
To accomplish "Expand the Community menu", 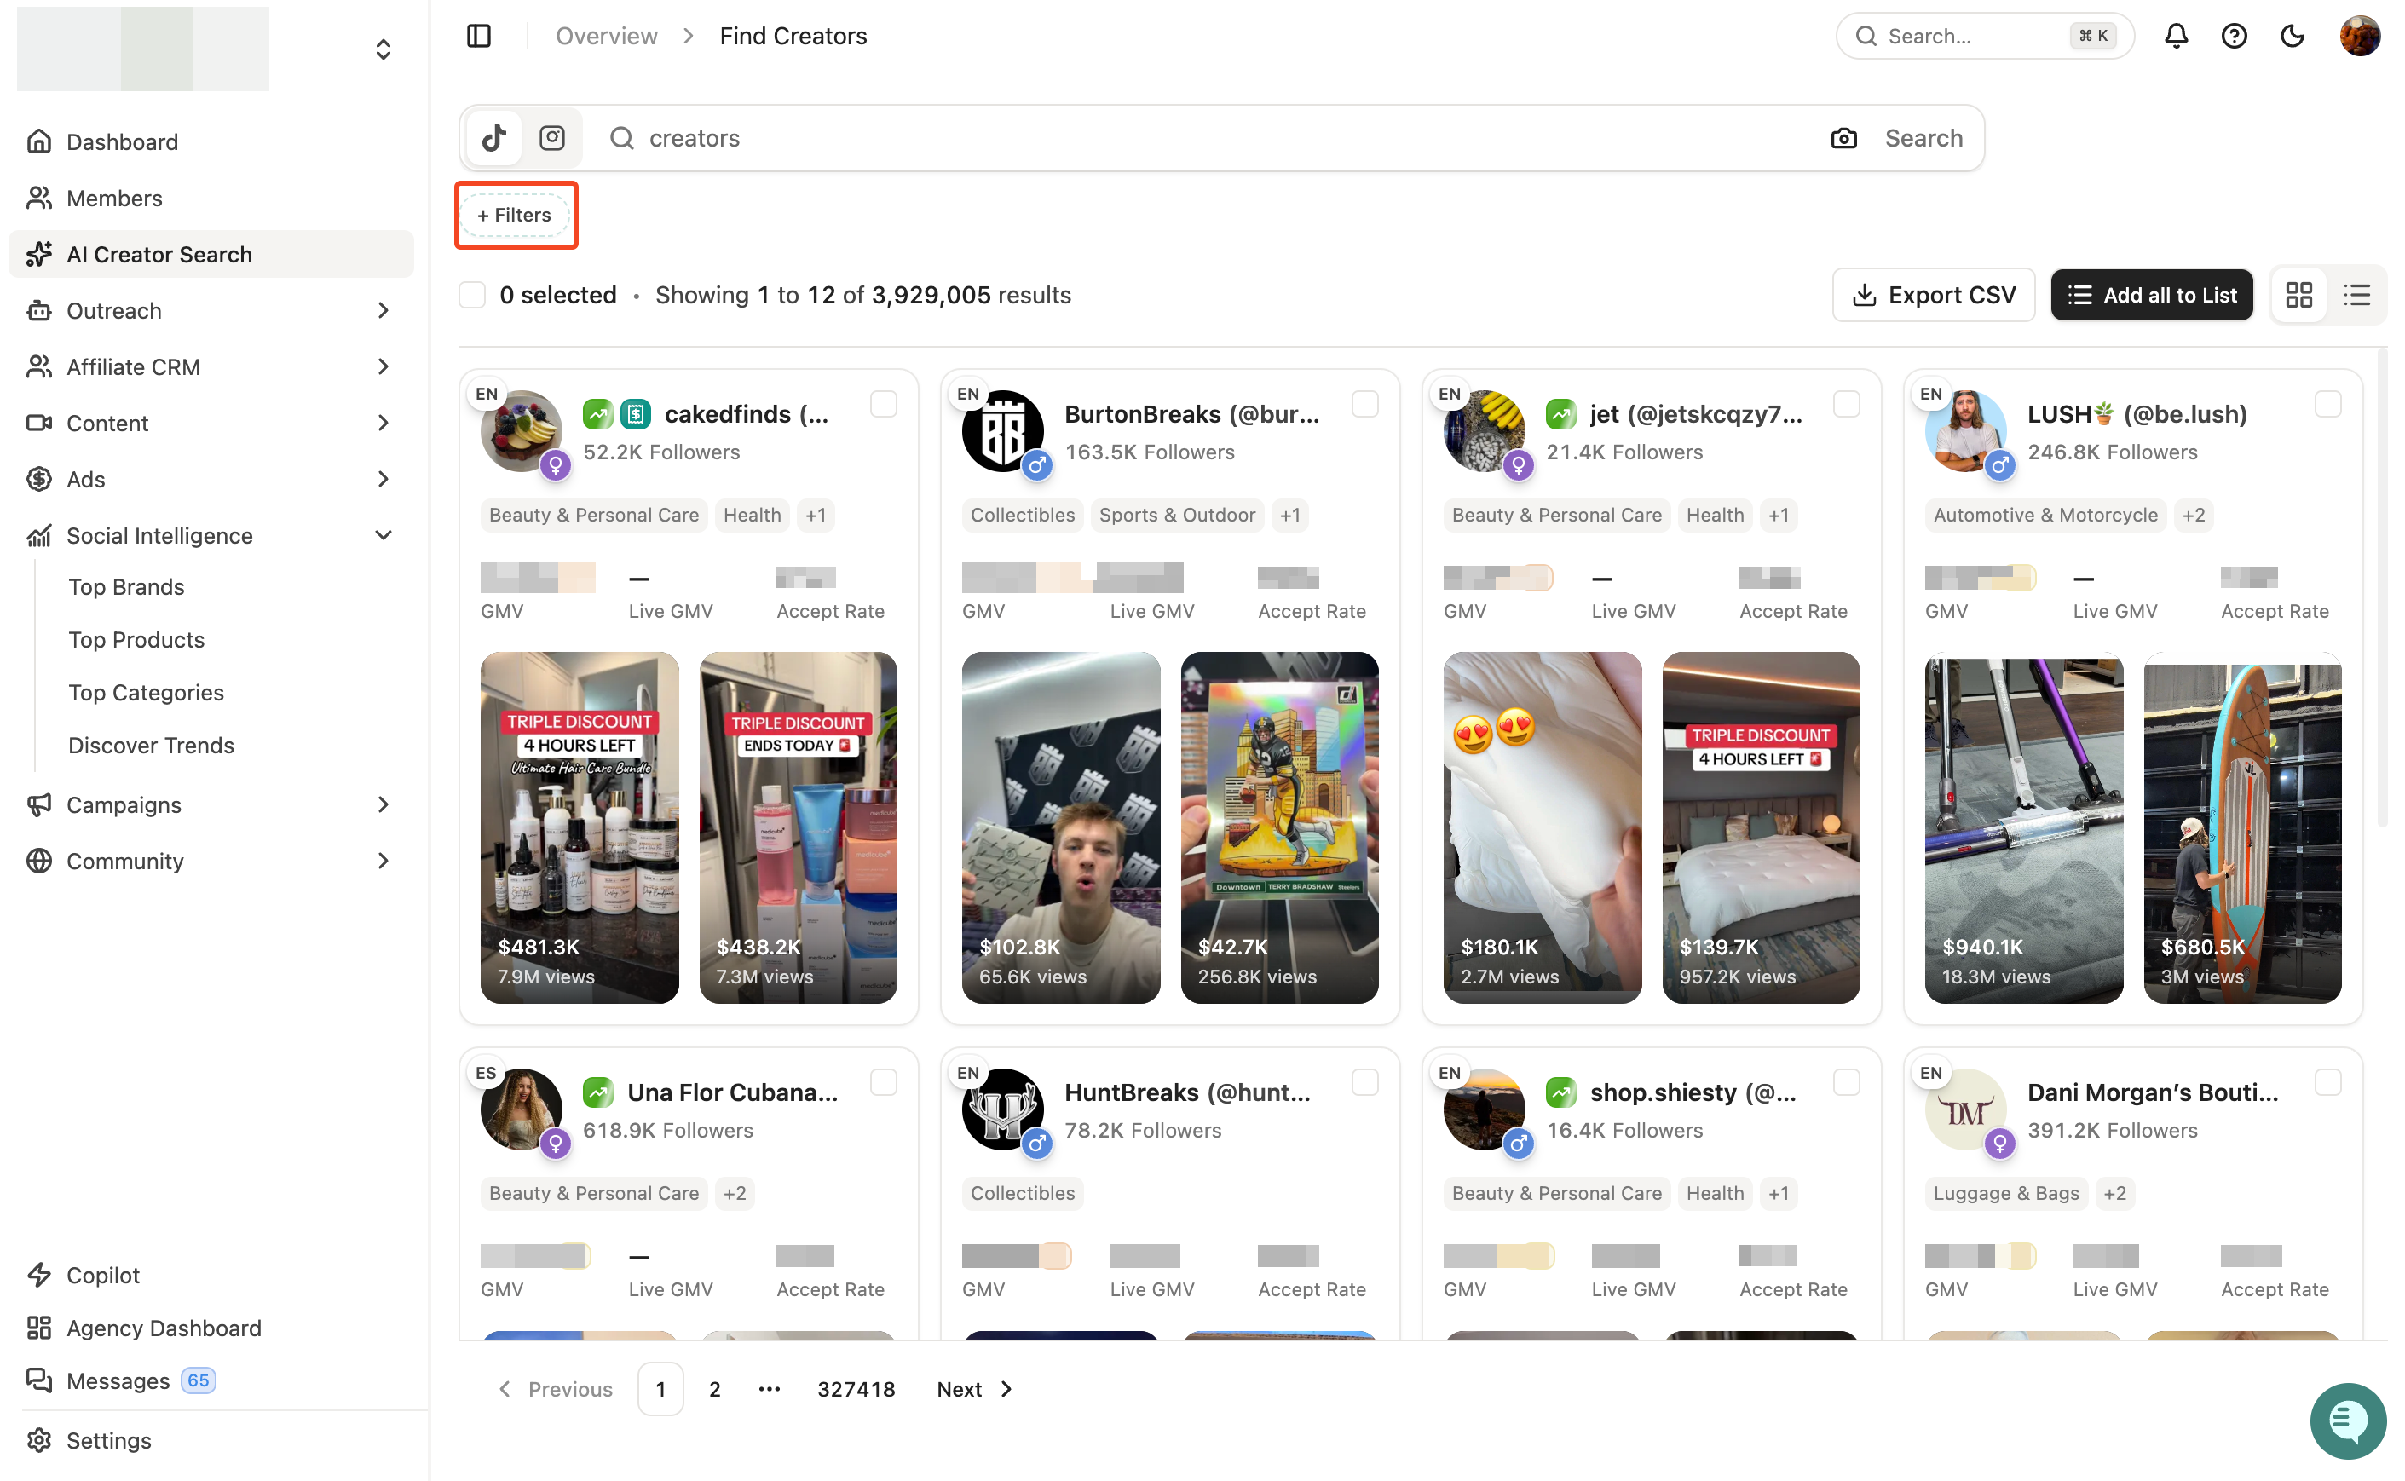I will click(x=383, y=861).
